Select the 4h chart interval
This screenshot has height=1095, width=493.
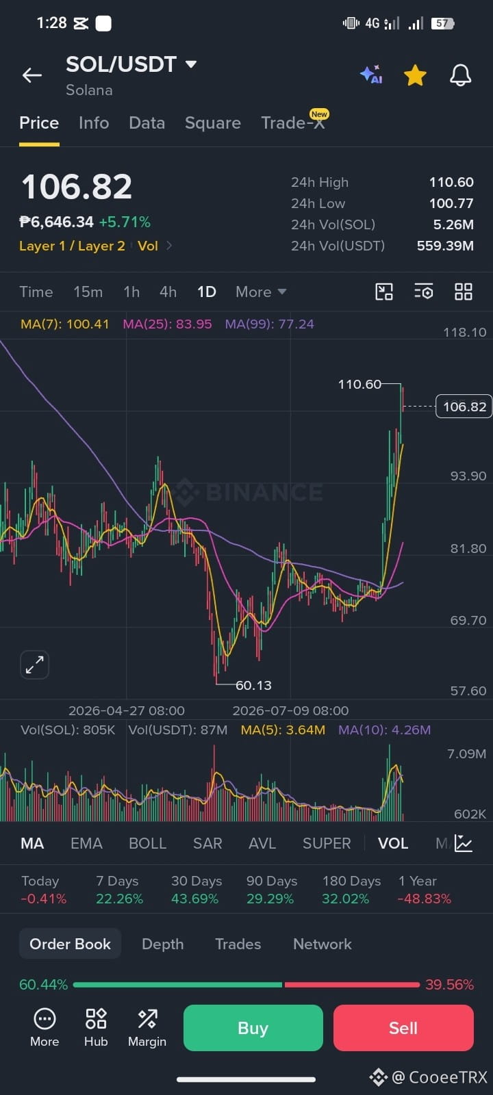pyautogui.click(x=168, y=292)
